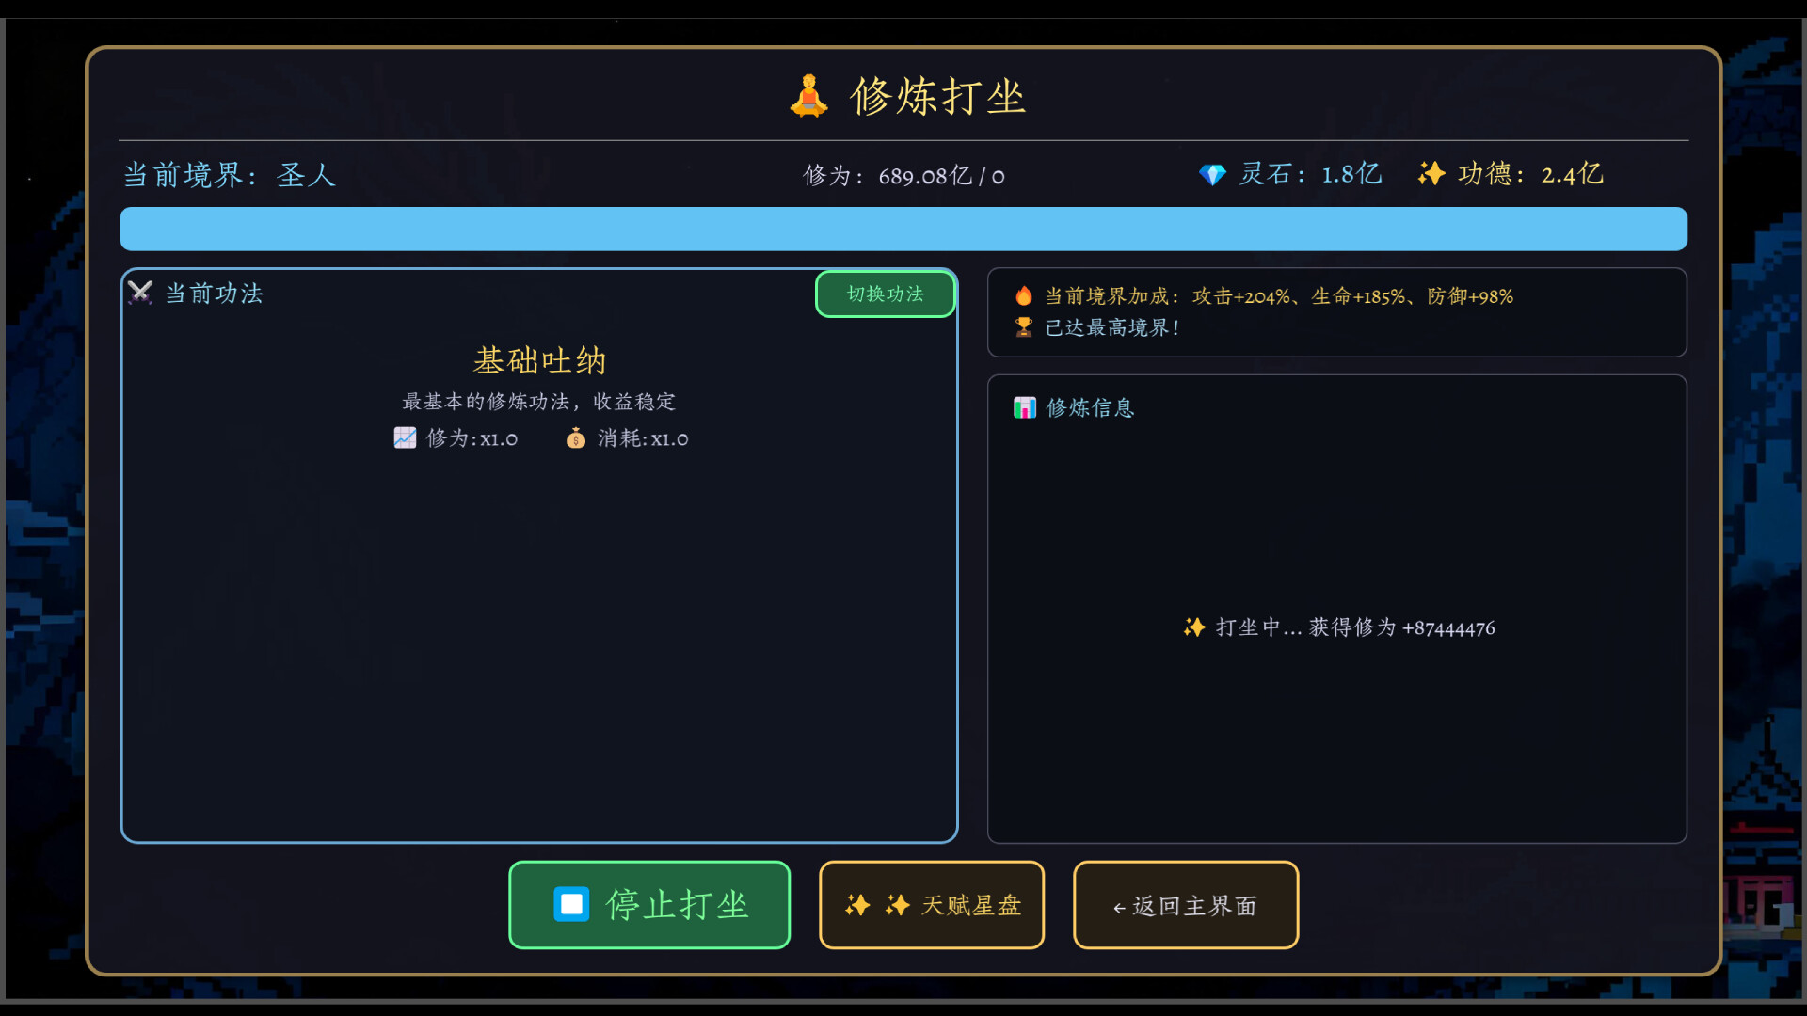Viewport: 1807px width, 1016px height.
Task: Click the crossed swords icon beside 当前功法
Action: (139, 293)
